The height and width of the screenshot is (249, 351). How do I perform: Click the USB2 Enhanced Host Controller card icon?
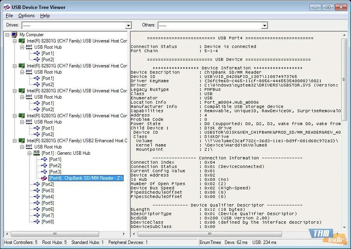(x=21, y=141)
